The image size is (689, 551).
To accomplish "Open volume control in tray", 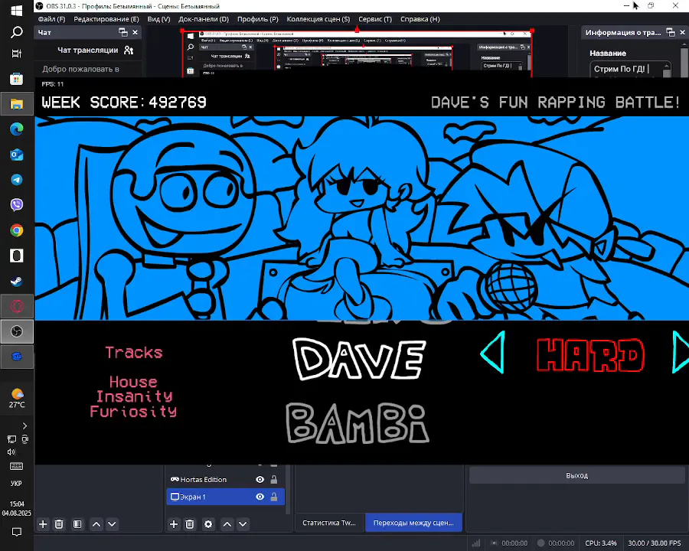I will [11, 452].
